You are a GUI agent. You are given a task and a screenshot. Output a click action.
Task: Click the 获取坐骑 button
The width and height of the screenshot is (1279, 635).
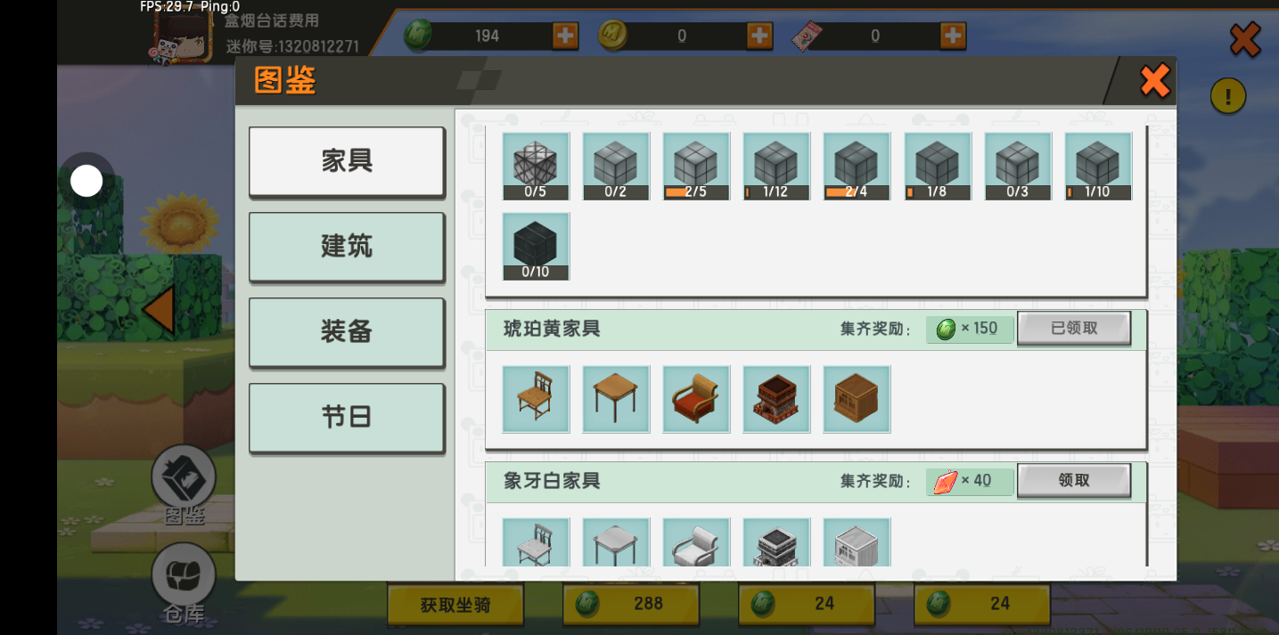point(455,605)
